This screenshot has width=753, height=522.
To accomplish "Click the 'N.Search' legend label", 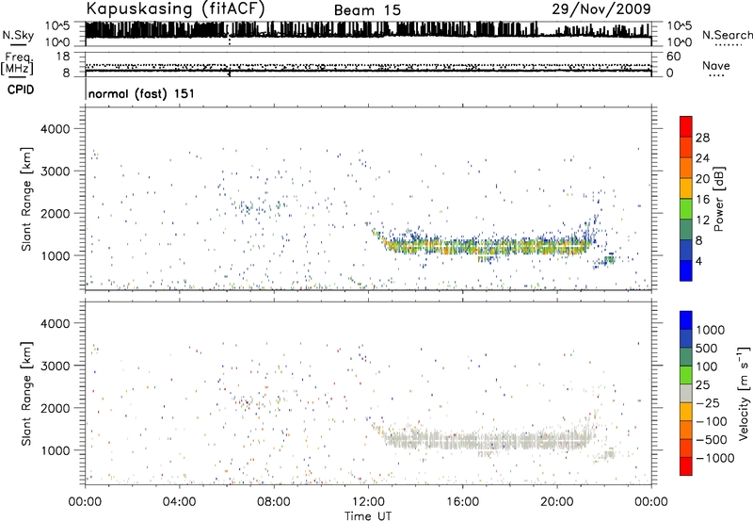I will point(727,35).
